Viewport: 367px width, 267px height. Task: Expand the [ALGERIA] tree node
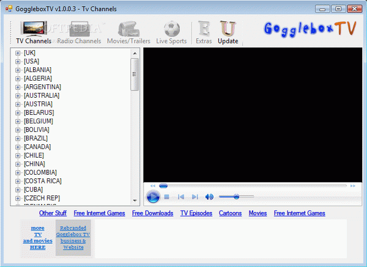coord(18,79)
